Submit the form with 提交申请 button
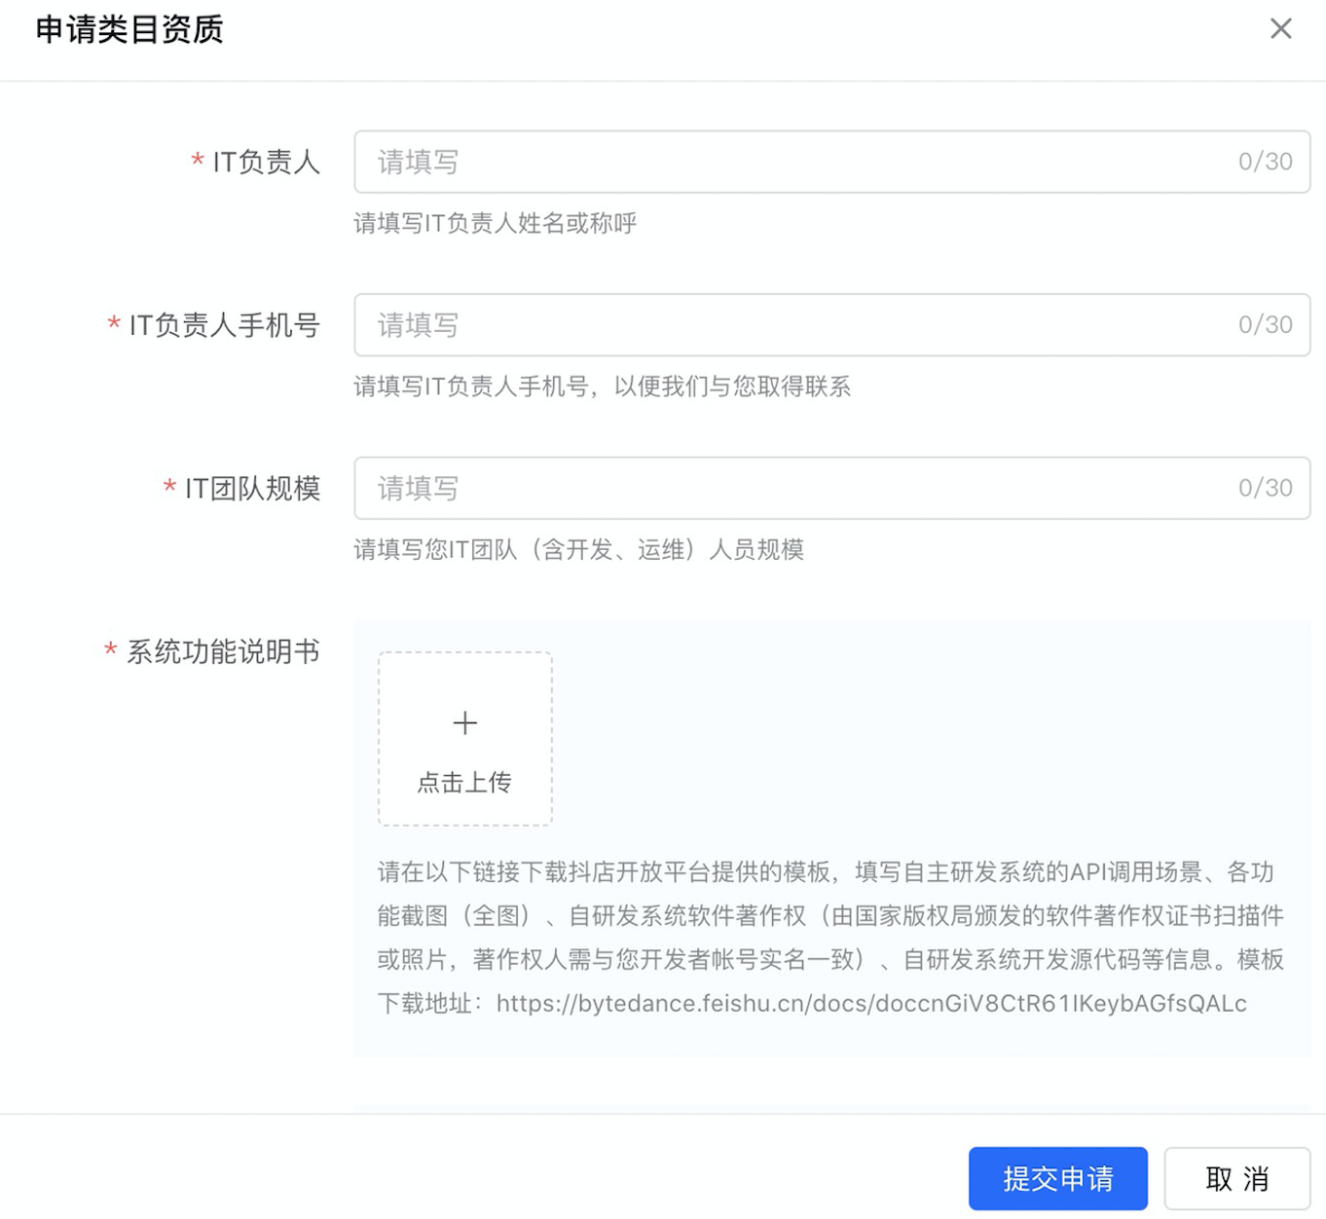The image size is (1326, 1219). coord(1057,1178)
